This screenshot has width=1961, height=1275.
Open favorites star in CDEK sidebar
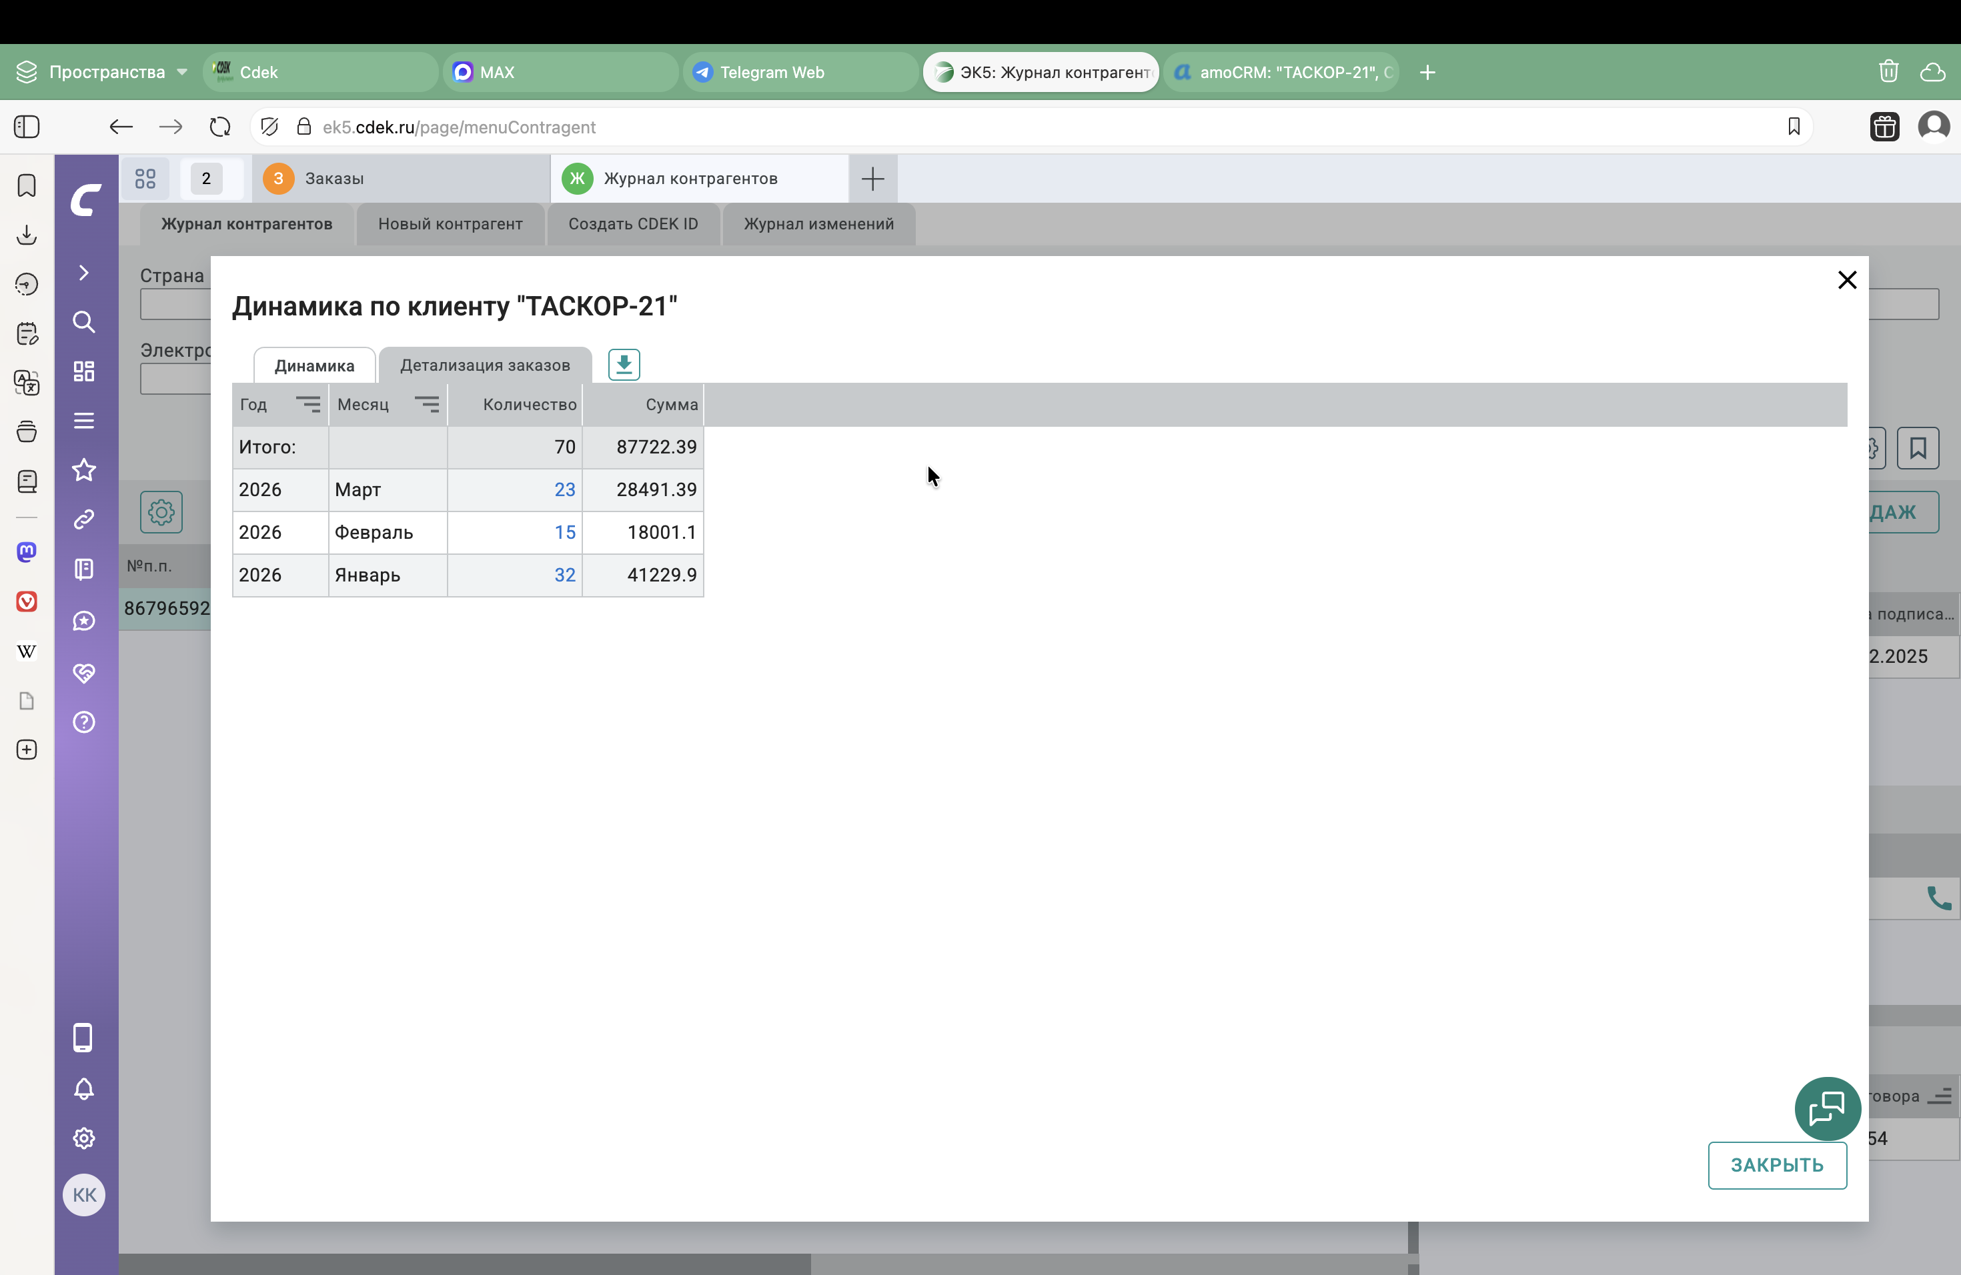(84, 470)
